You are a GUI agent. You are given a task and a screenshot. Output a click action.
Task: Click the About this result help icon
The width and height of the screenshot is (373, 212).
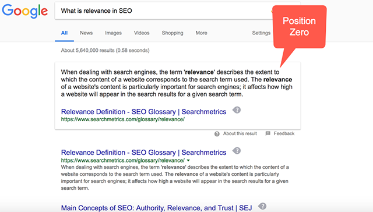(217, 134)
